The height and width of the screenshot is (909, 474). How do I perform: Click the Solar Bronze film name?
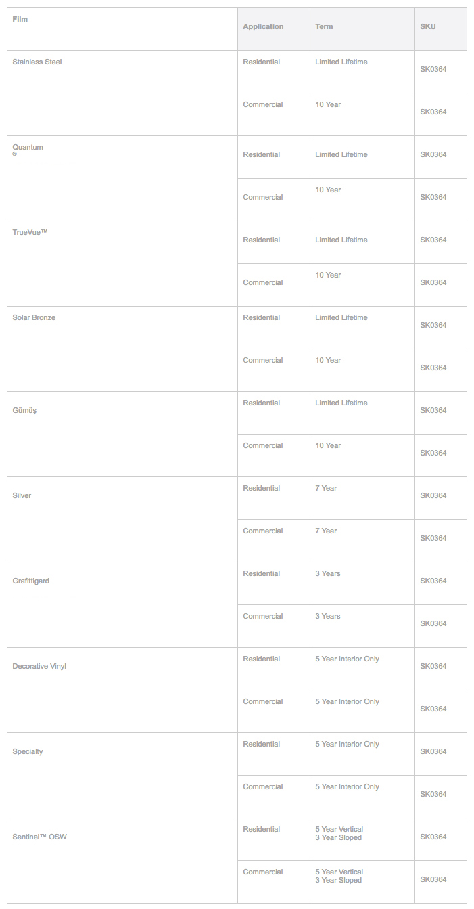coord(34,317)
